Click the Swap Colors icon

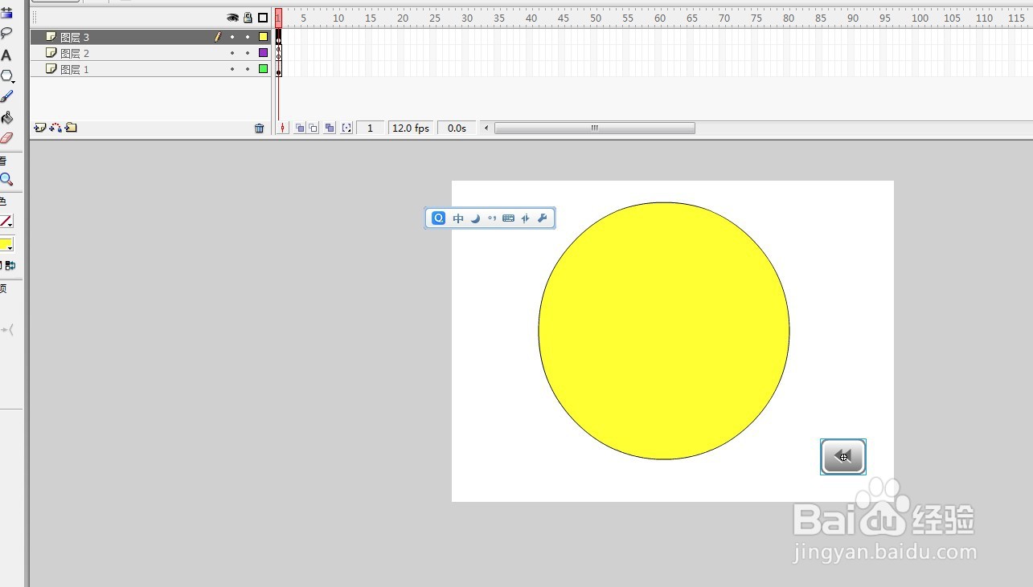[x=10, y=265]
